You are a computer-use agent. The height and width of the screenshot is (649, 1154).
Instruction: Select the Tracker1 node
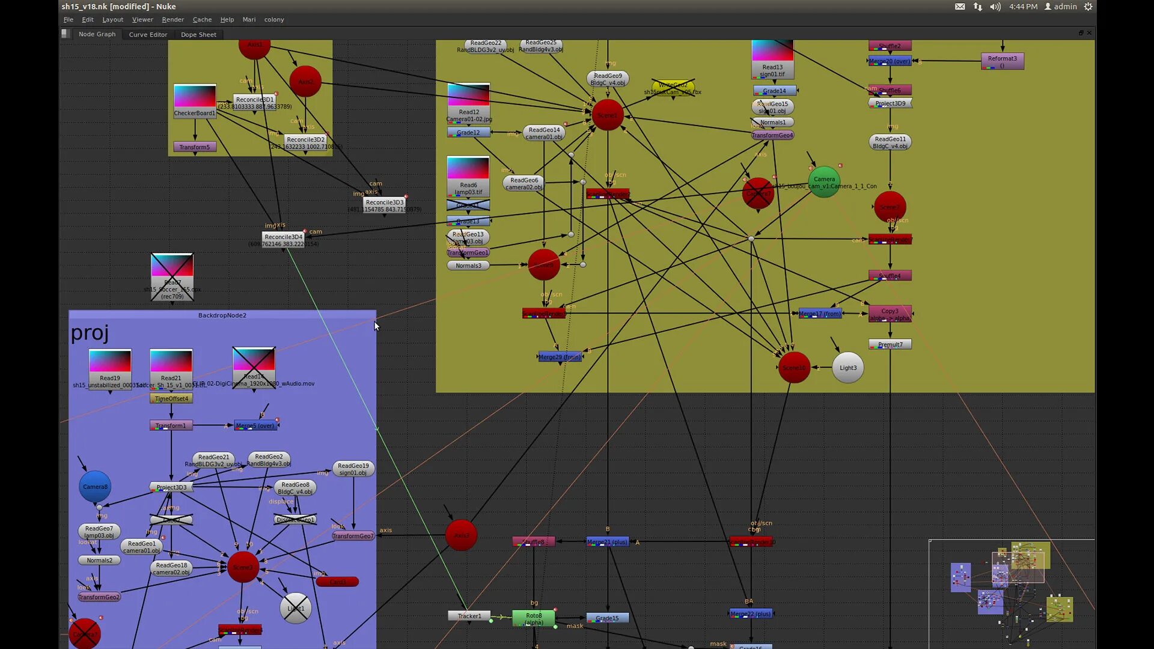point(469,616)
